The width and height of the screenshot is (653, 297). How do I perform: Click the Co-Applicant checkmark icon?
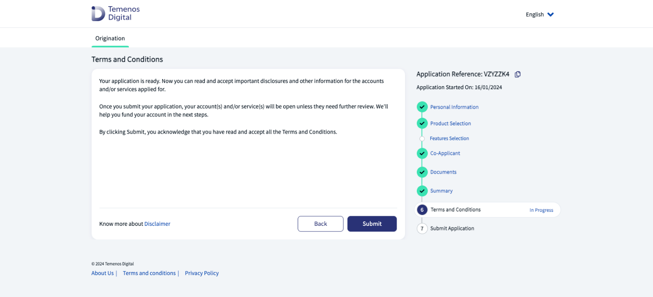[x=422, y=153]
